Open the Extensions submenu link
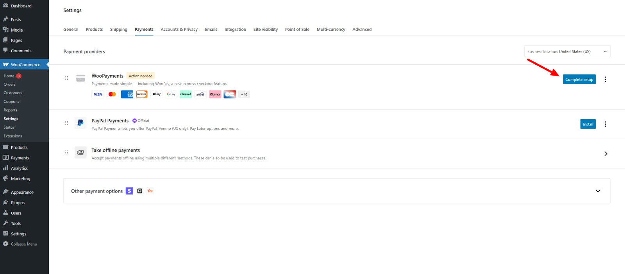Viewport: 625px width, 274px height. [x=13, y=136]
